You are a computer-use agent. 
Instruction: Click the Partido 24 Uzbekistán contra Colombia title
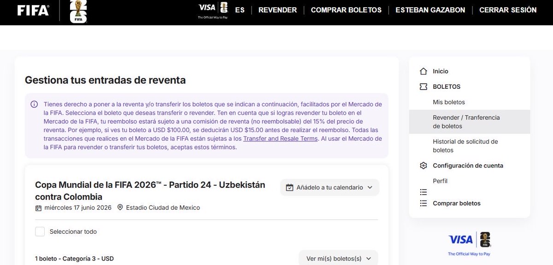150,190
